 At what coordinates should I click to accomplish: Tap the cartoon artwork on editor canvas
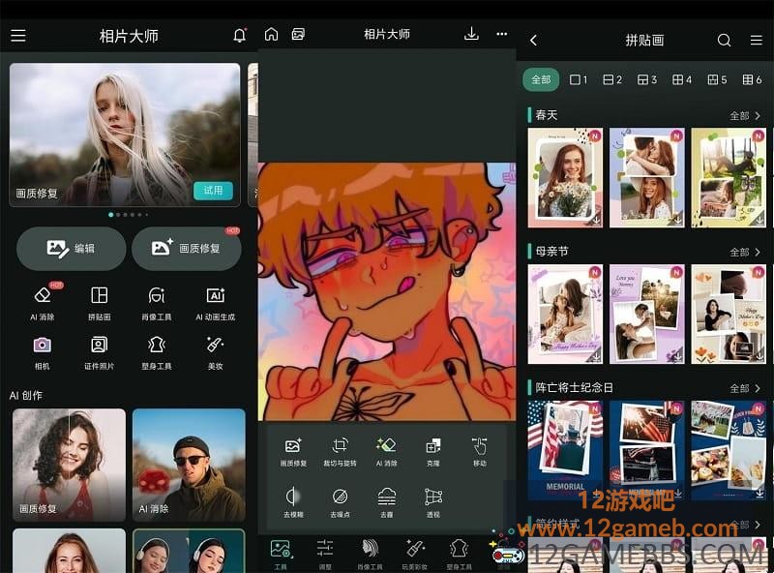pyautogui.click(x=387, y=291)
